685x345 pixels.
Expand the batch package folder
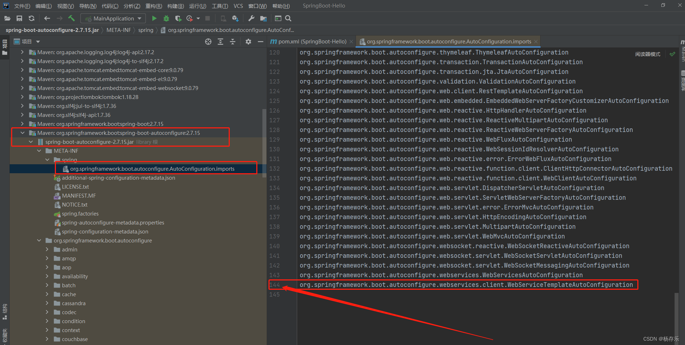coord(47,285)
